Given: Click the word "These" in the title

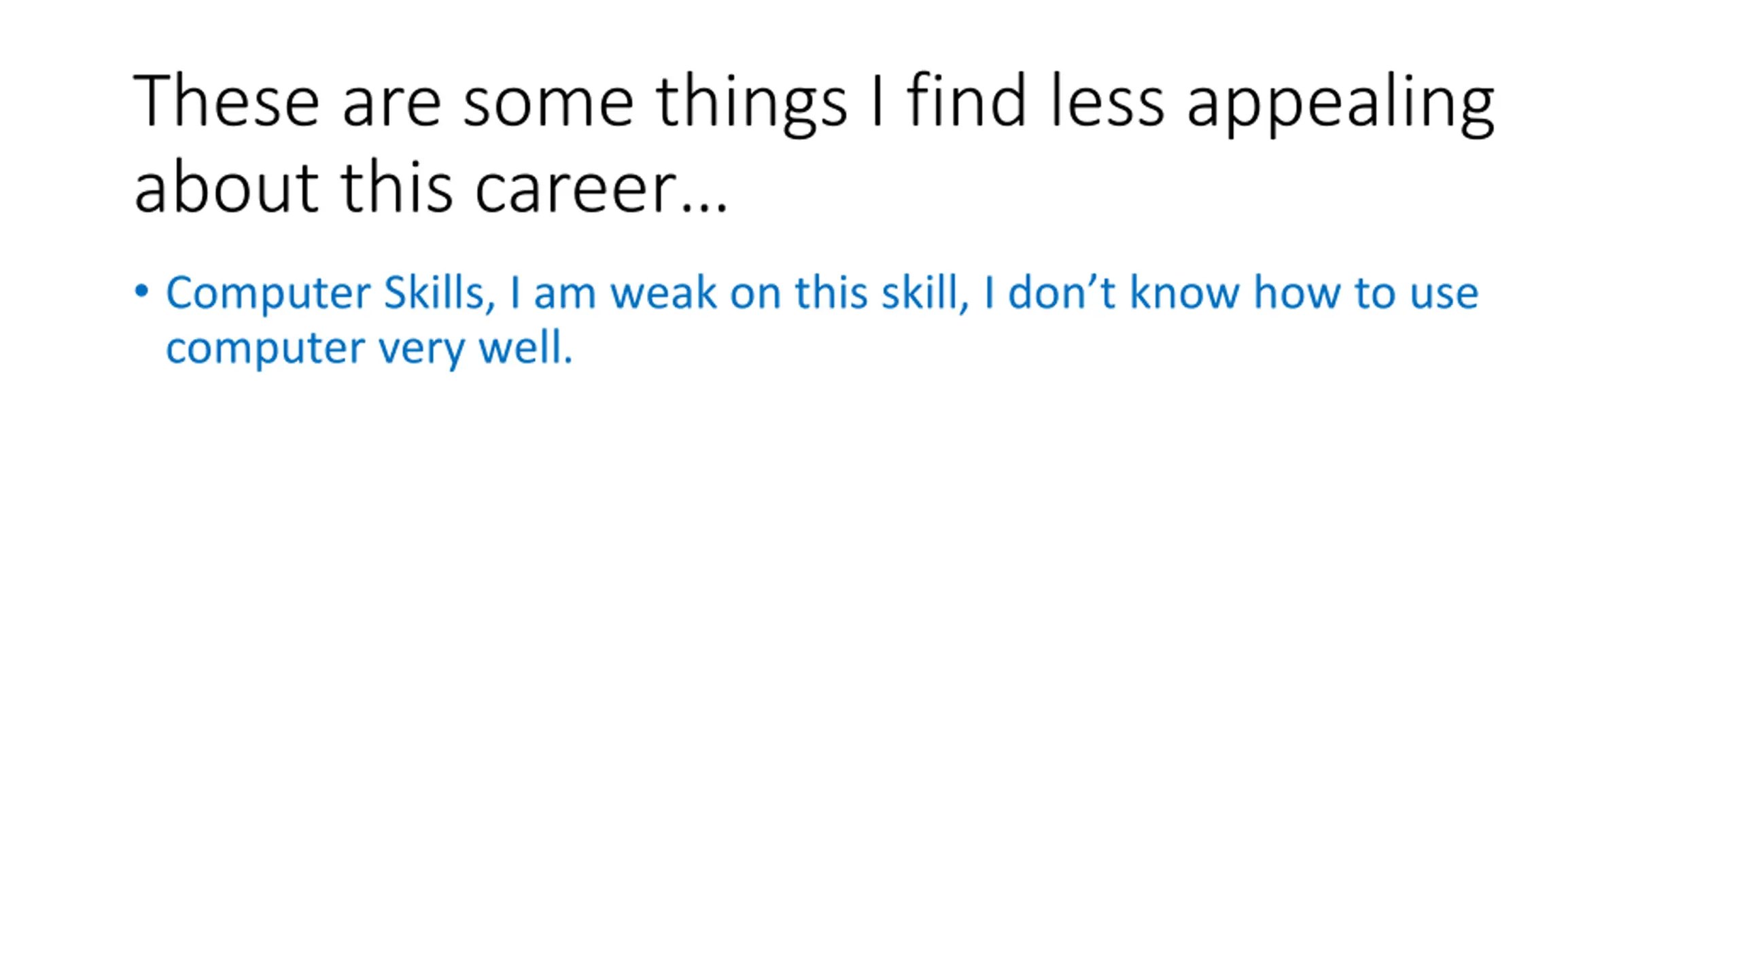Looking at the screenshot, I should coord(226,102).
